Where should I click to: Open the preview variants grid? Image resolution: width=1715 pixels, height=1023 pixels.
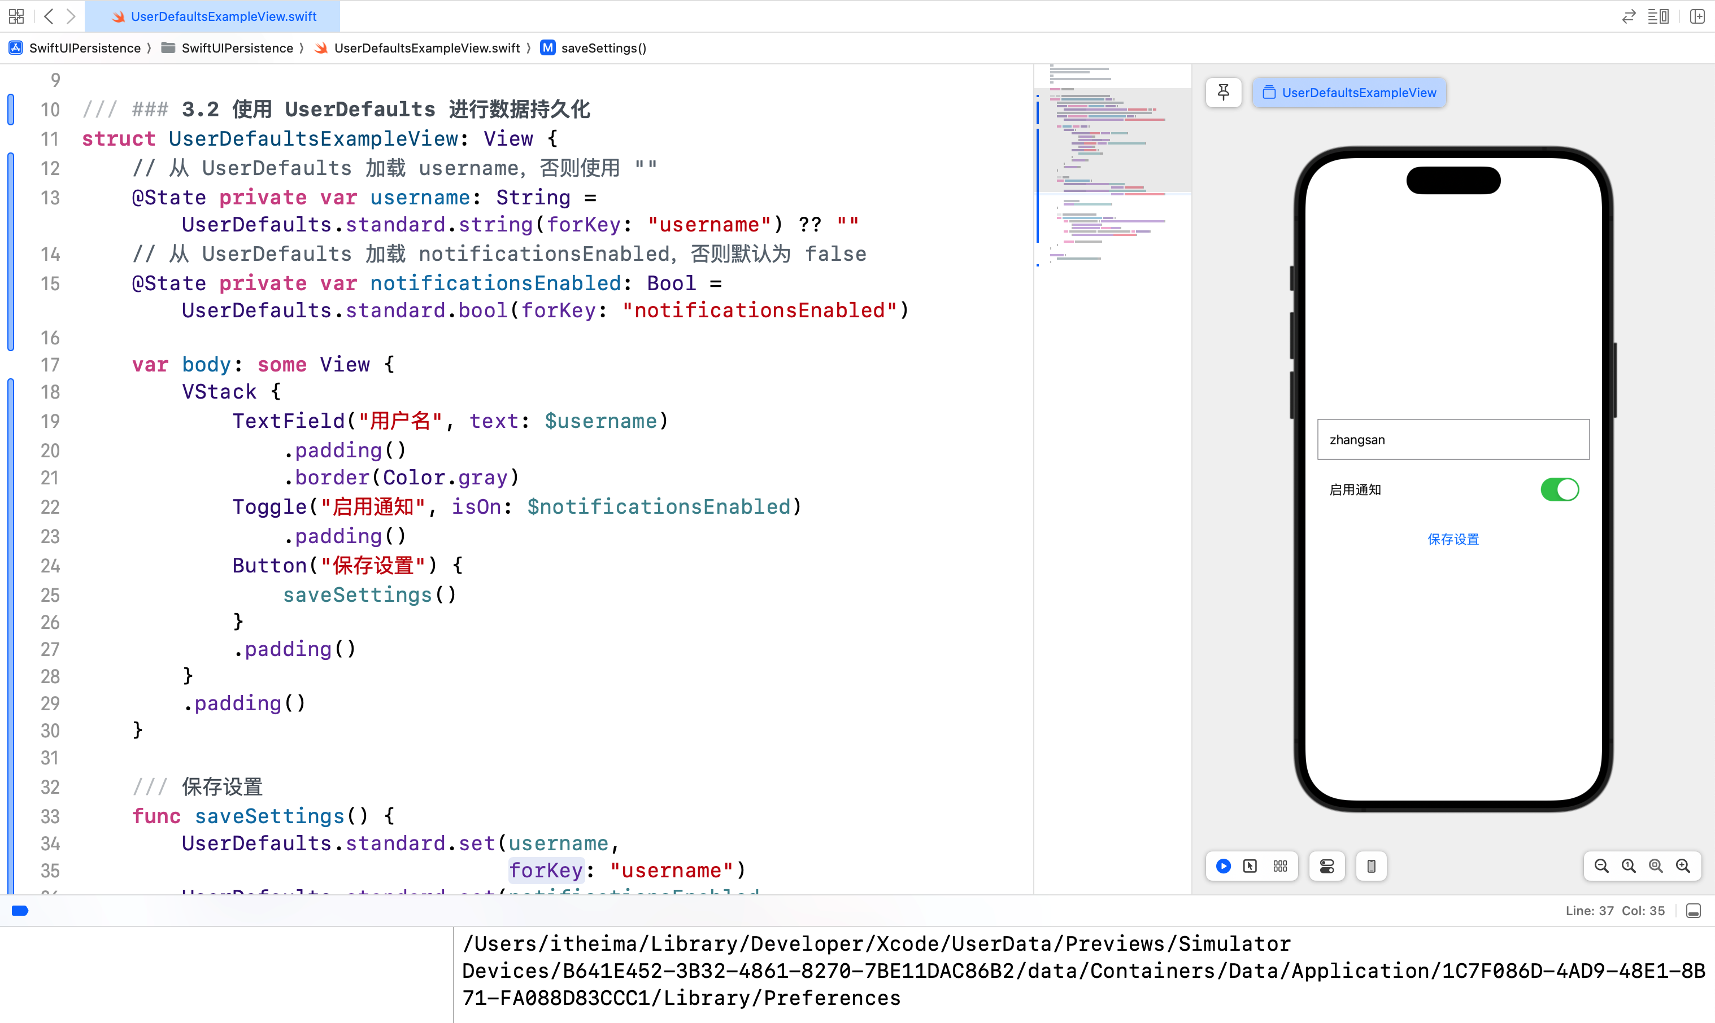point(1281,866)
